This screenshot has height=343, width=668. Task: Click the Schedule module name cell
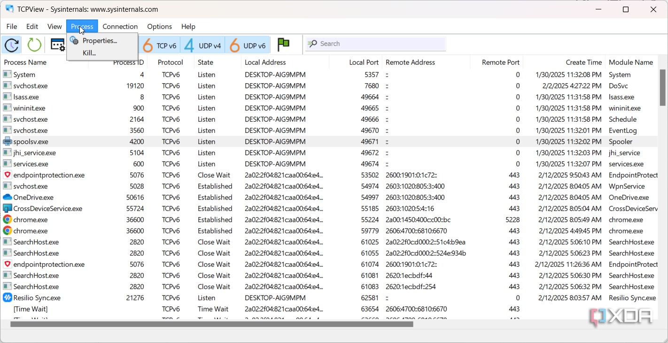coord(623,119)
